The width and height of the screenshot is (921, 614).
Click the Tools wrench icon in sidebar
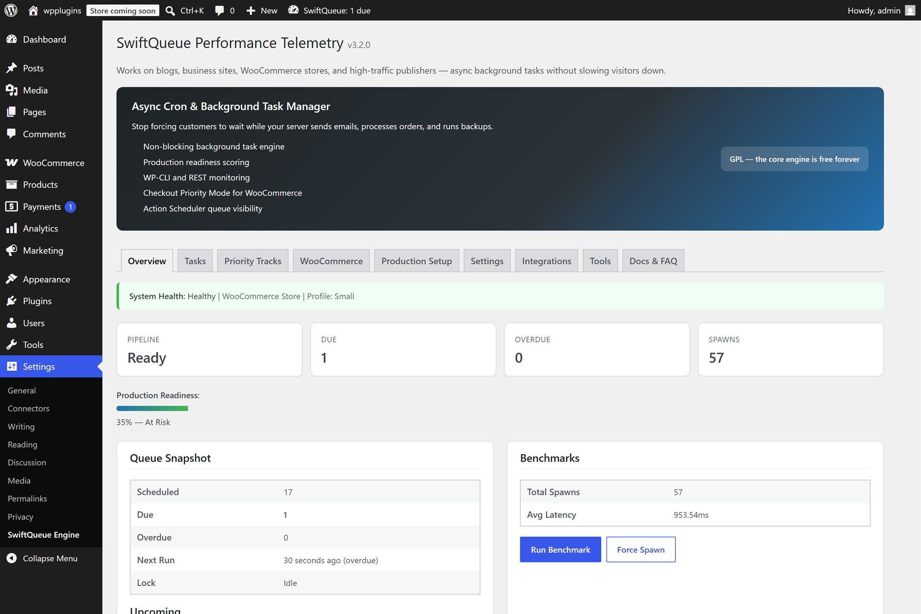coord(12,345)
